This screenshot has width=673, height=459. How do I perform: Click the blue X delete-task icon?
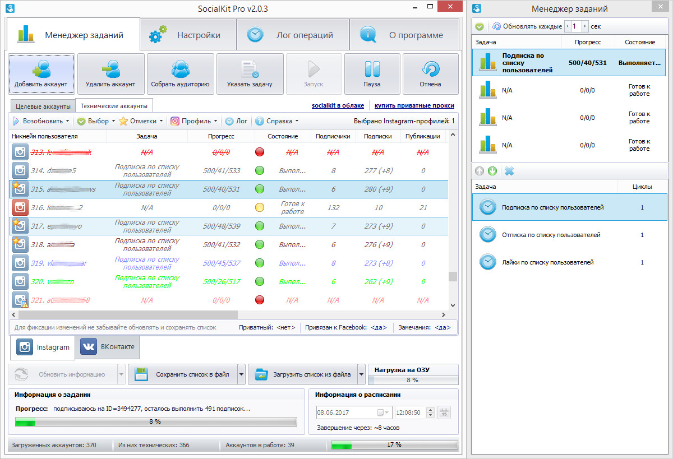tap(509, 171)
